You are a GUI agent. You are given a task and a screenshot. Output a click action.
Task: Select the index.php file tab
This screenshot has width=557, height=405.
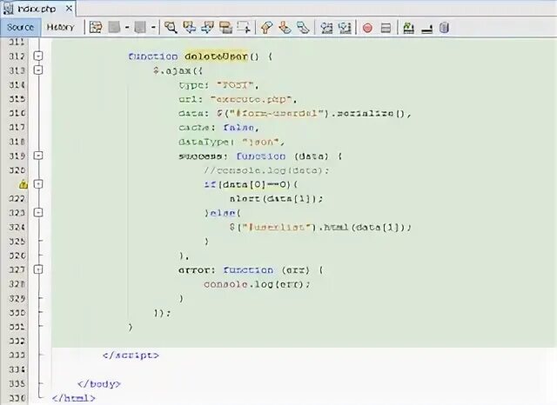[x=37, y=9]
